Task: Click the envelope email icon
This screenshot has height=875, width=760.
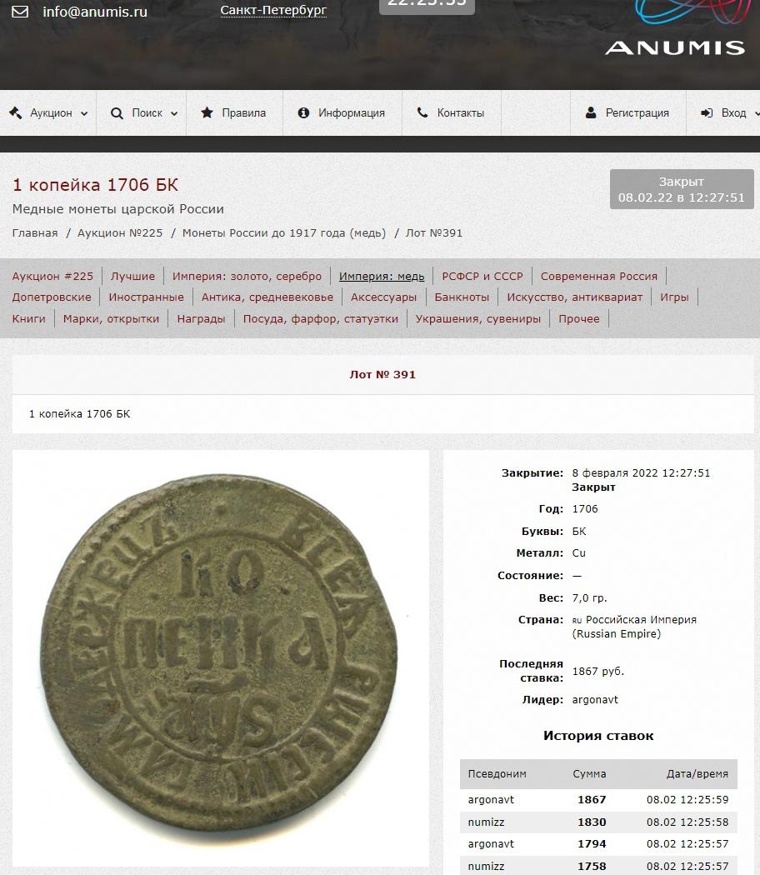Action: tap(20, 11)
